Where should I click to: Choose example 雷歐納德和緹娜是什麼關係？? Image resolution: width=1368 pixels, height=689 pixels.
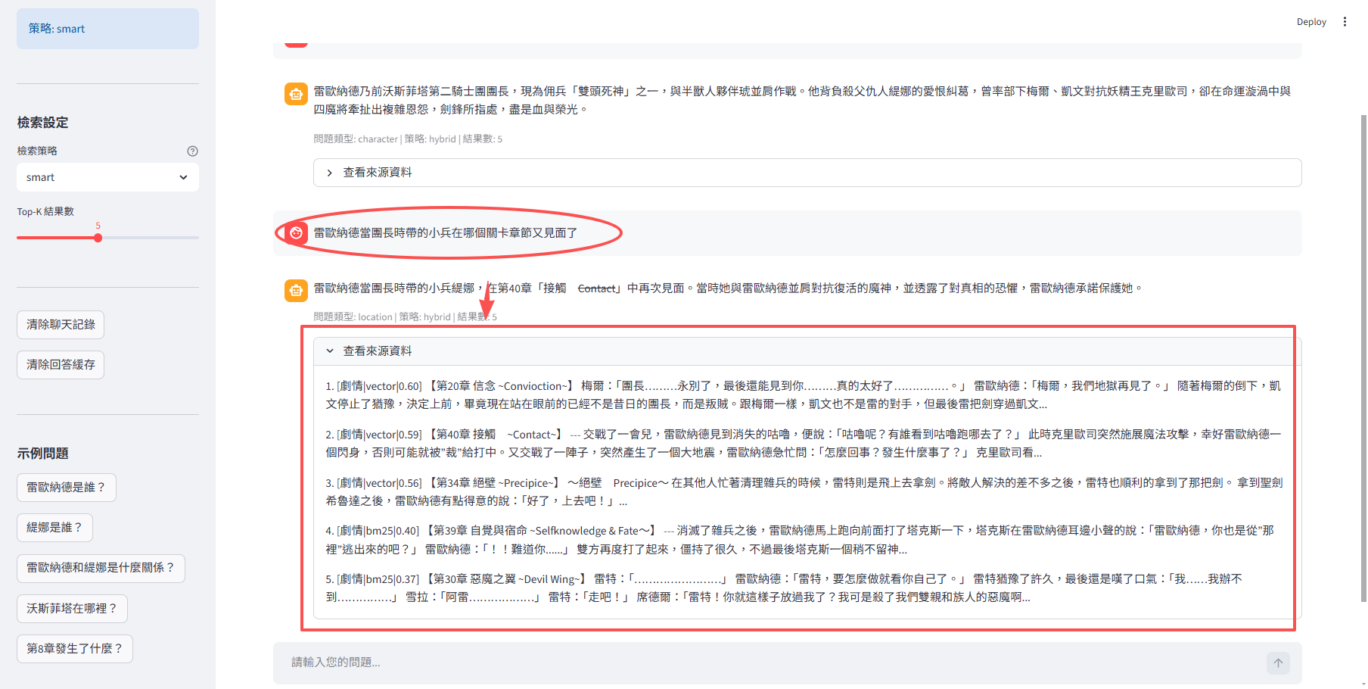[101, 568]
